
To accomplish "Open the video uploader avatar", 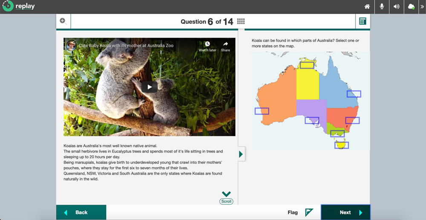I will tap(71, 46).
